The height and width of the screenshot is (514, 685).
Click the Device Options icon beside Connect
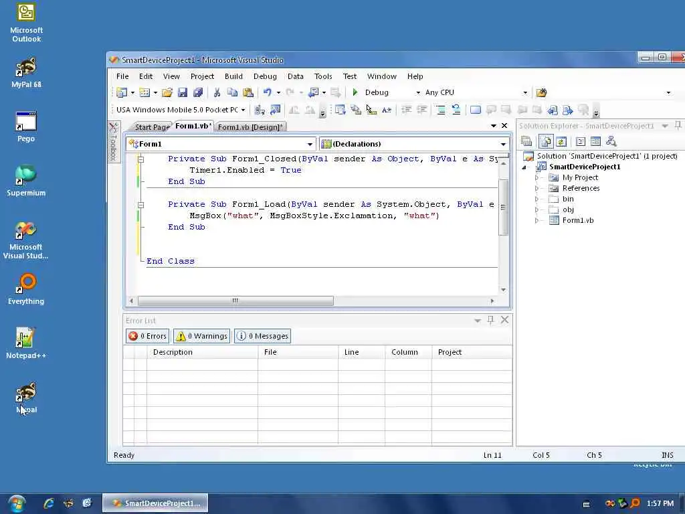point(275,110)
